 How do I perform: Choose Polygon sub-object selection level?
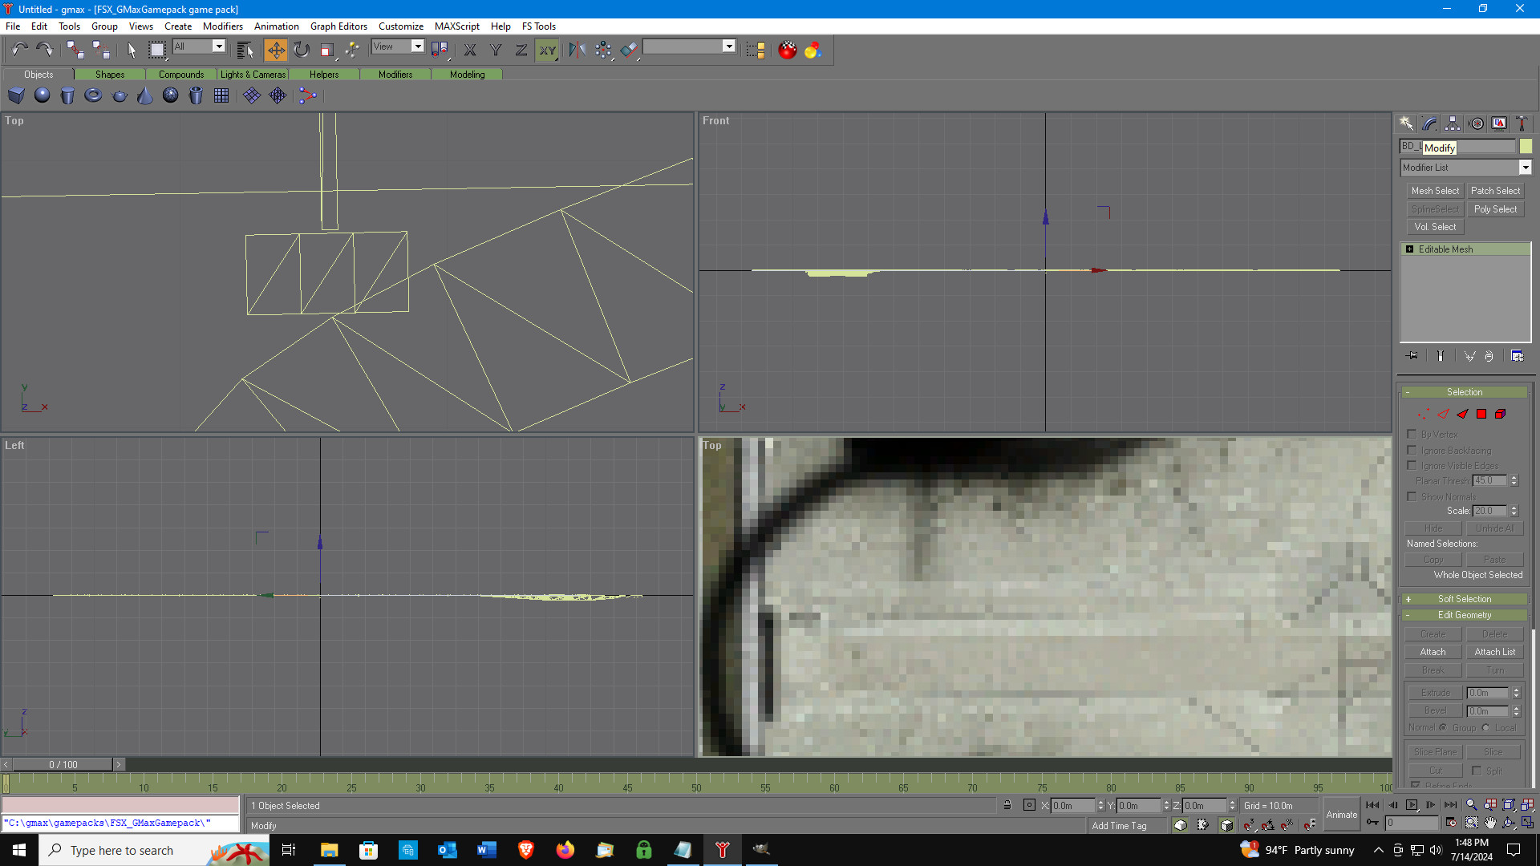1481,414
